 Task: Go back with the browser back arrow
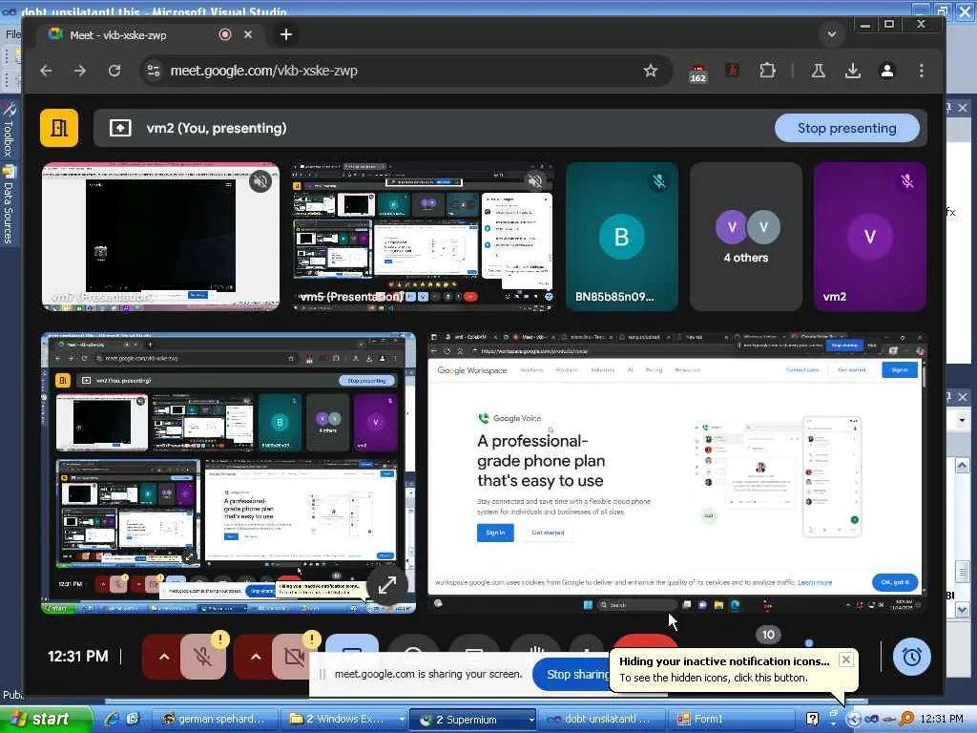pyautogui.click(x=46, y=71)
